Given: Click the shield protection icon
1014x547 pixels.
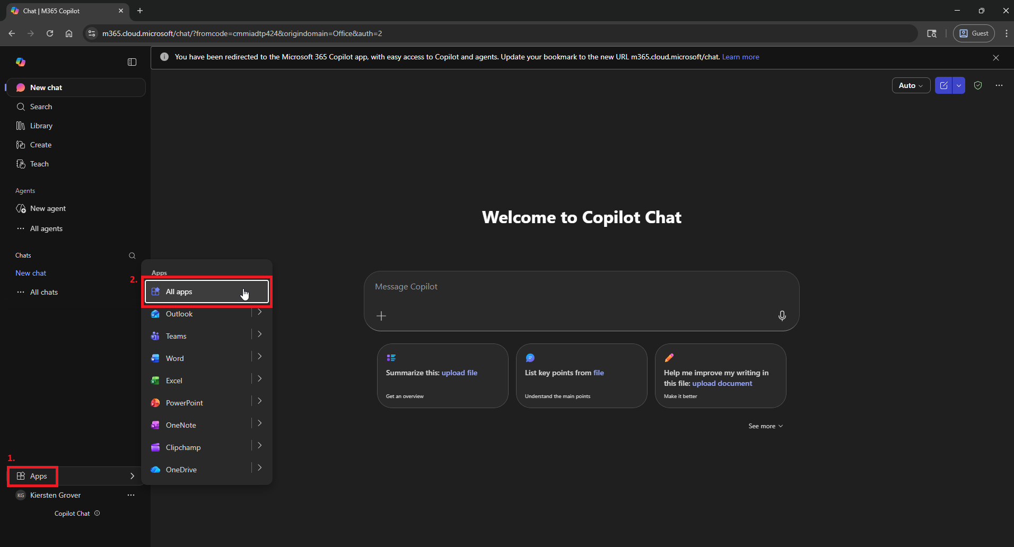Looking at the screenshot, I should [x=978, y=85].
